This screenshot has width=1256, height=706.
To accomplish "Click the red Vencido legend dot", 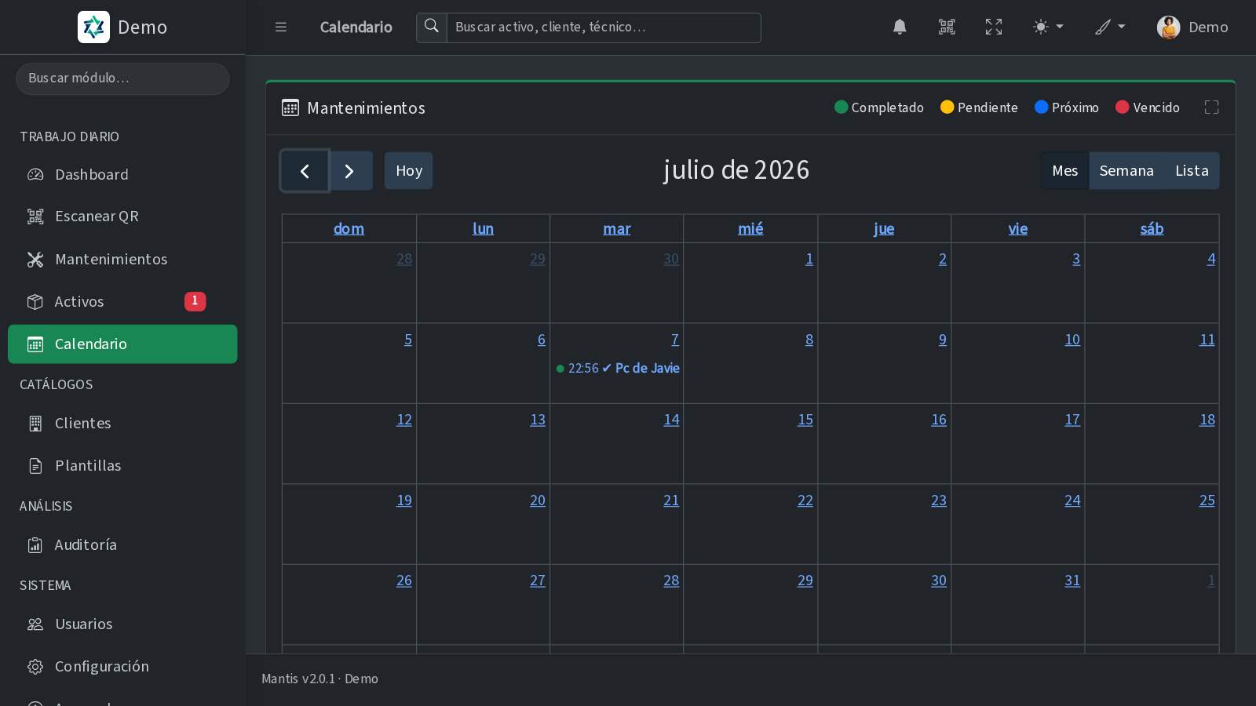I will [1123, 107].
